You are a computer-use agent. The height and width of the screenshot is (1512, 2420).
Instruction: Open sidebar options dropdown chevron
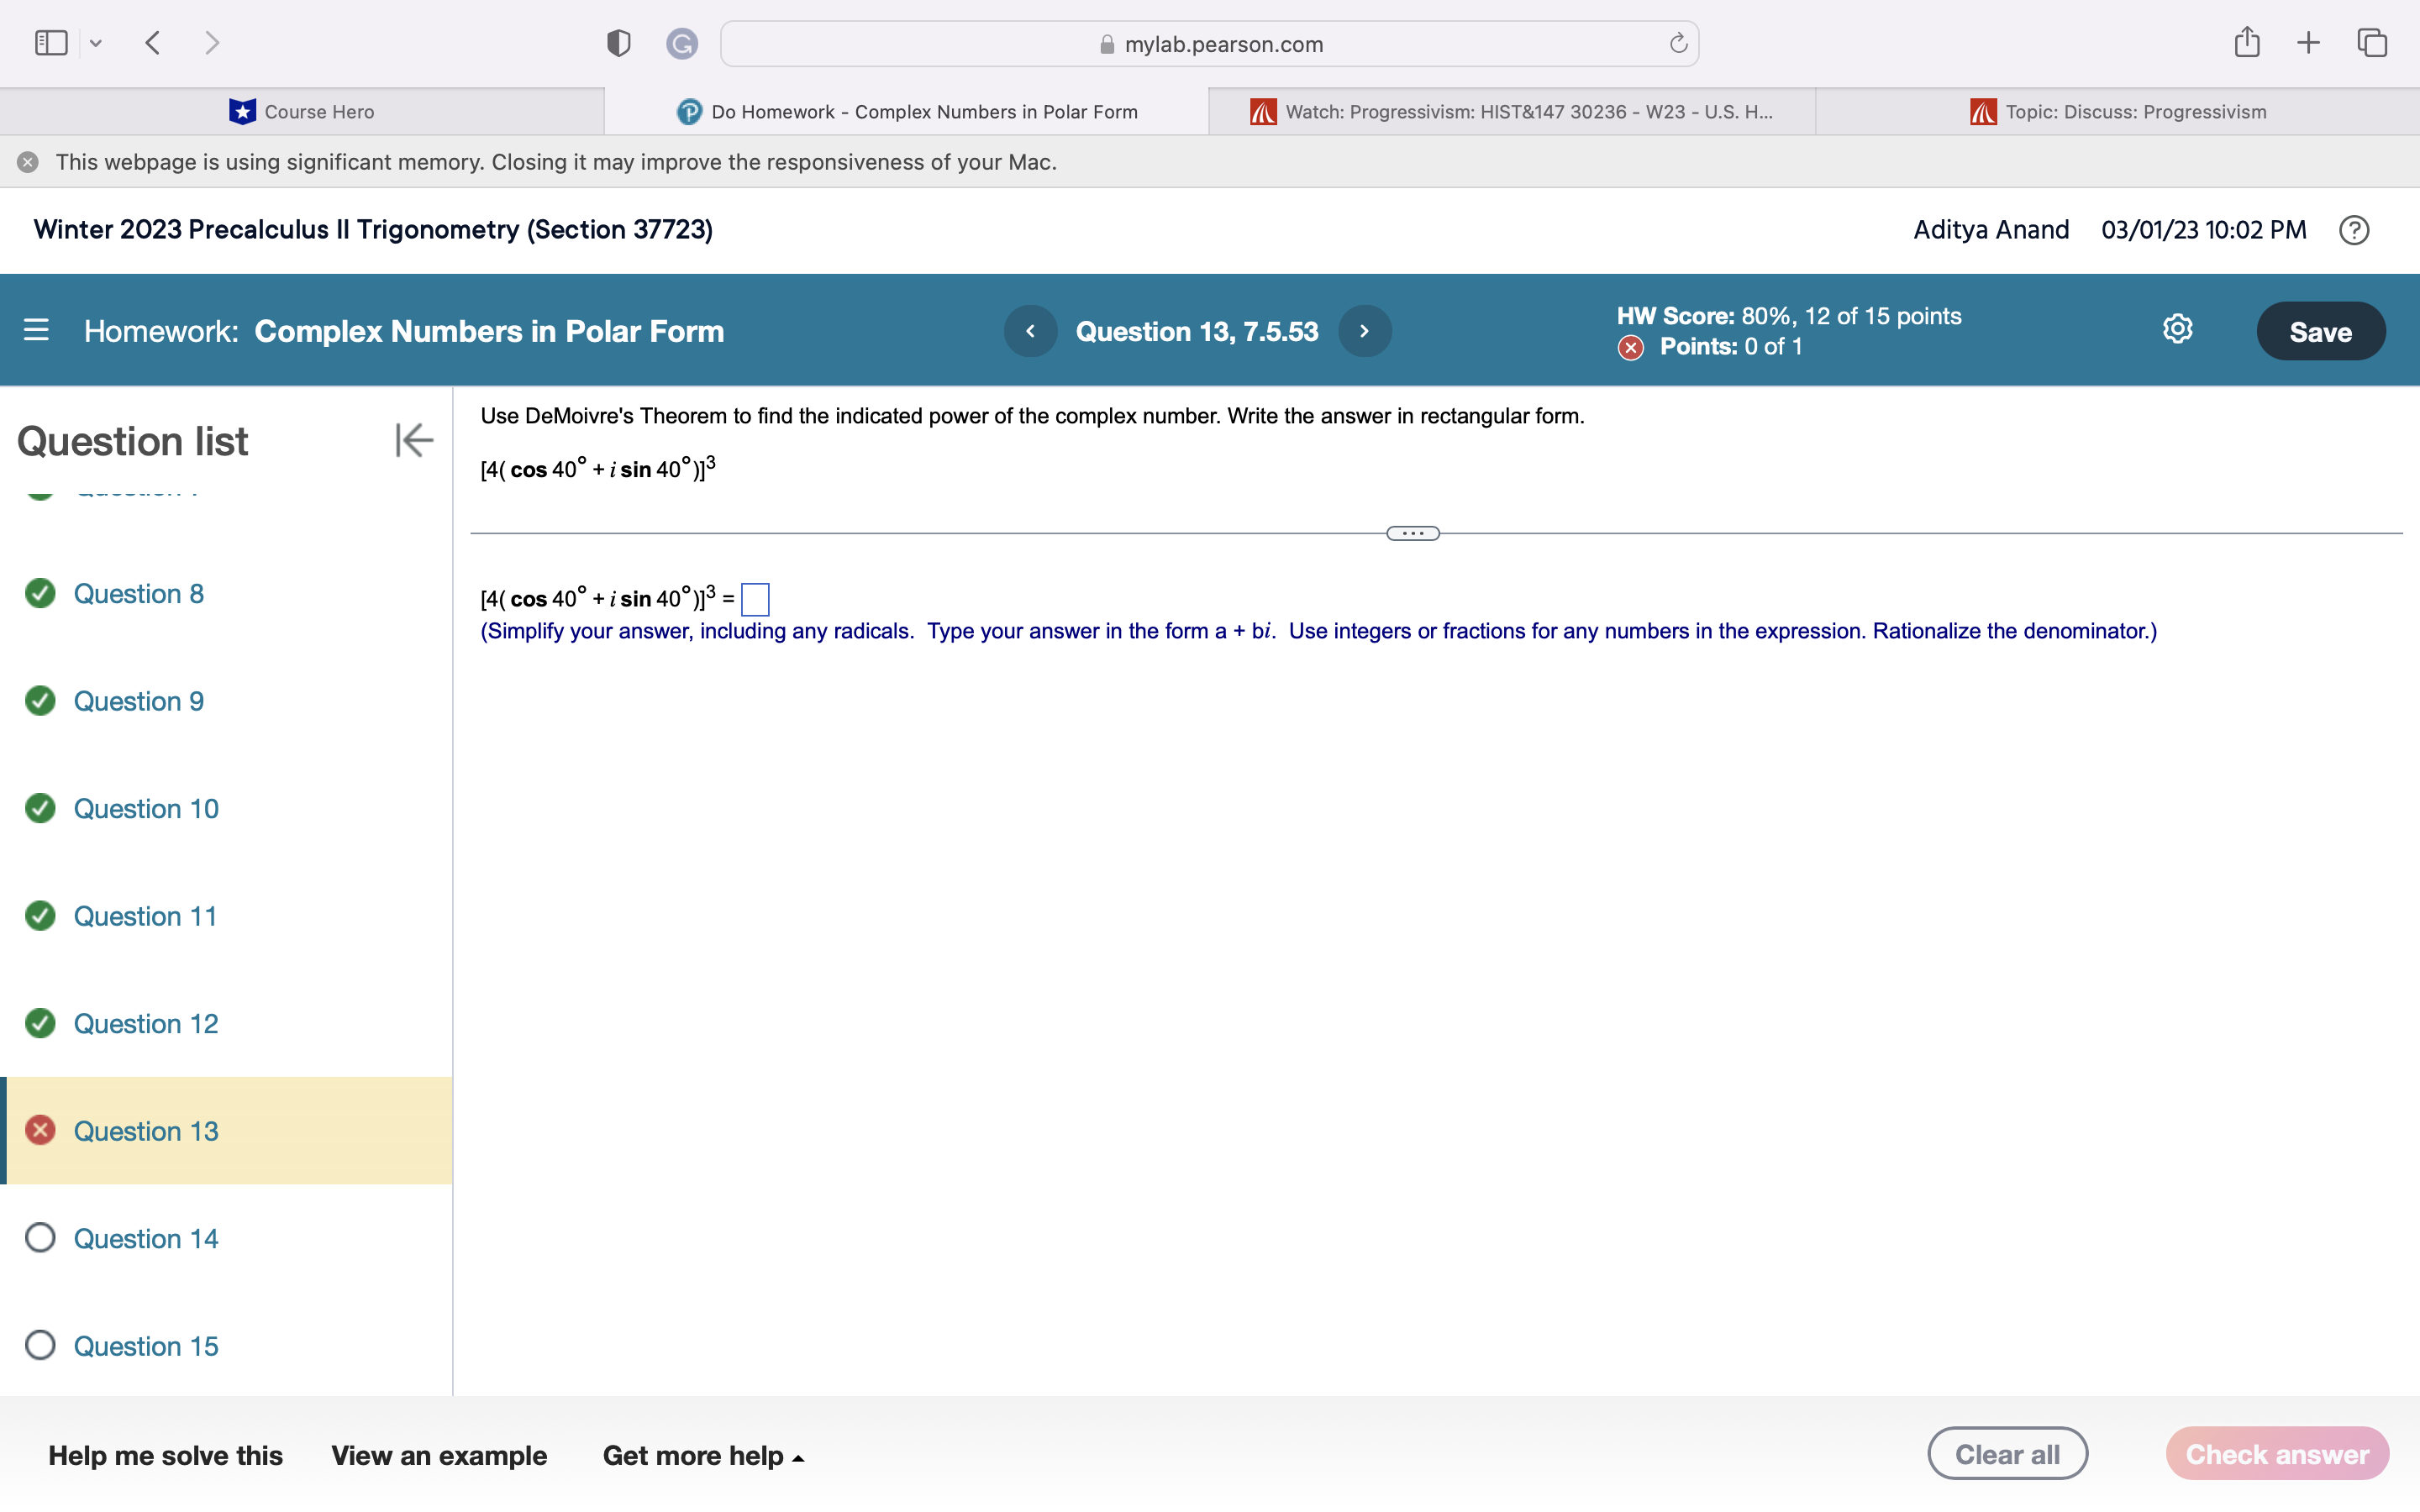(96, 43)
